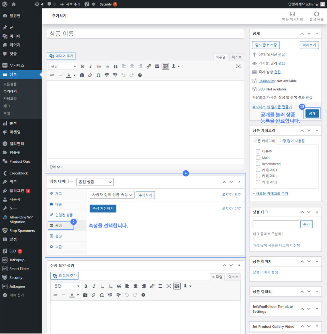Click the 상품 이름 title input field
The image size is (327, 334).
coord(145,34)
